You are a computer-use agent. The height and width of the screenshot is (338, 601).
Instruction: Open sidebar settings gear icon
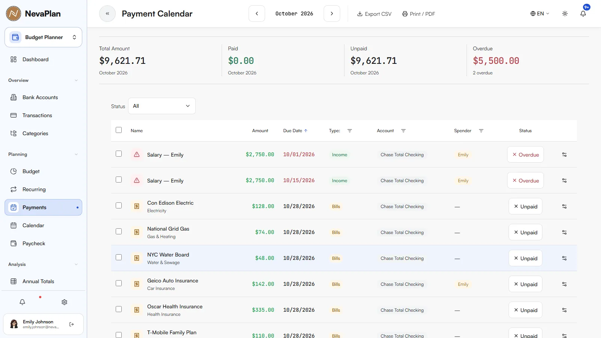(x=64, y=302)
